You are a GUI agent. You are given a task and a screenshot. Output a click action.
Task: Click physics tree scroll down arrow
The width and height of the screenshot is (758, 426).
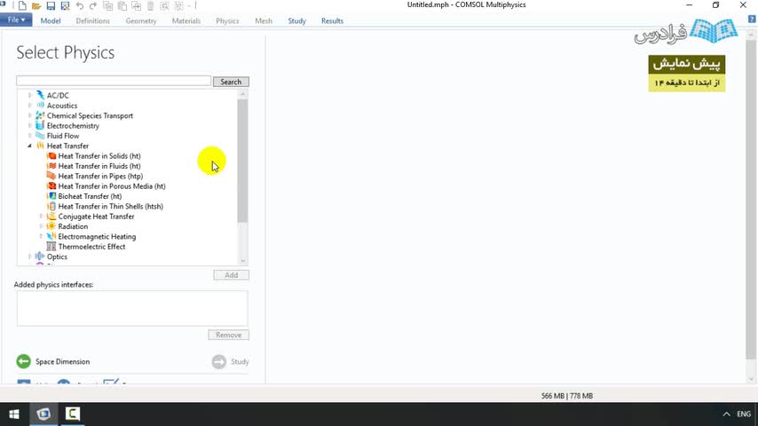pos(242,261)
